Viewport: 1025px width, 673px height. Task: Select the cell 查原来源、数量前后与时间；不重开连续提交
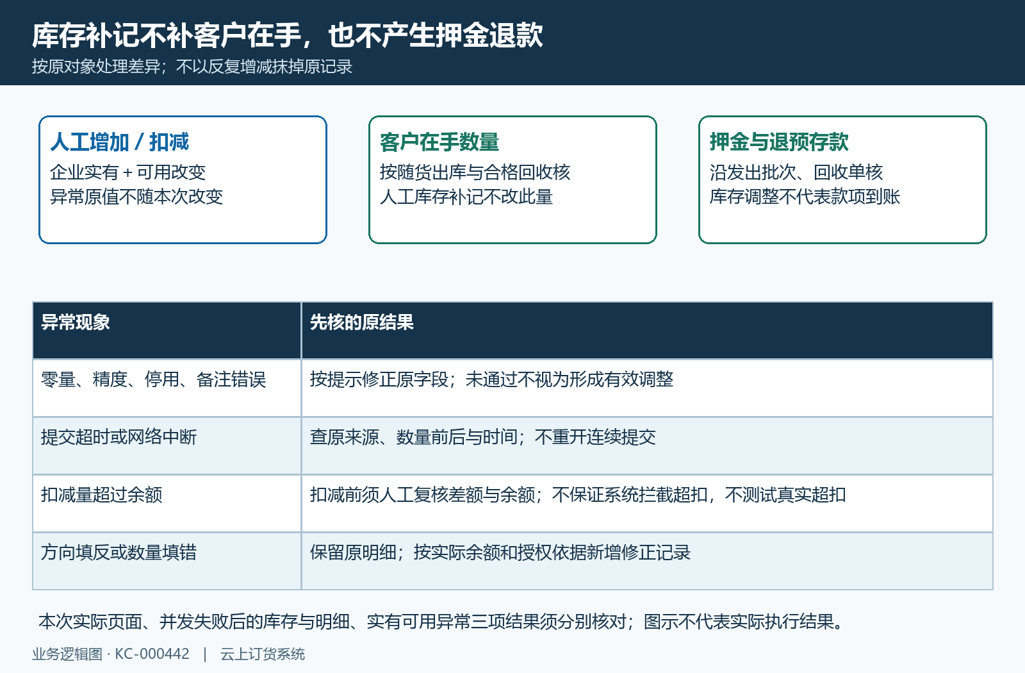coord(647,445)
